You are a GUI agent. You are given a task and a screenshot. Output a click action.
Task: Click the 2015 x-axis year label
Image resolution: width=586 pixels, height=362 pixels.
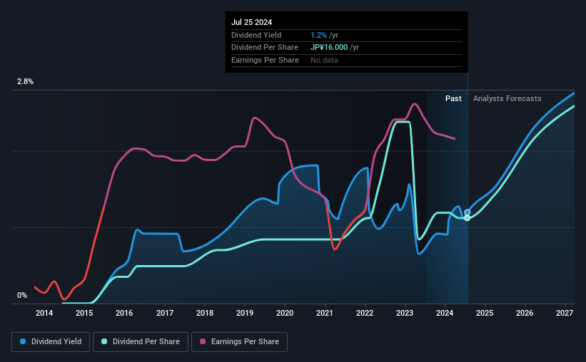(x=84, y=313)
